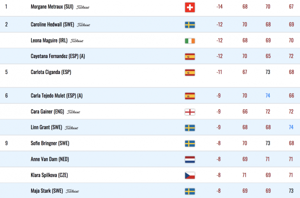The width and height of the screenshot is (300, 198).
Task: Click the Czech Republic flag icon
Action: 190,175
